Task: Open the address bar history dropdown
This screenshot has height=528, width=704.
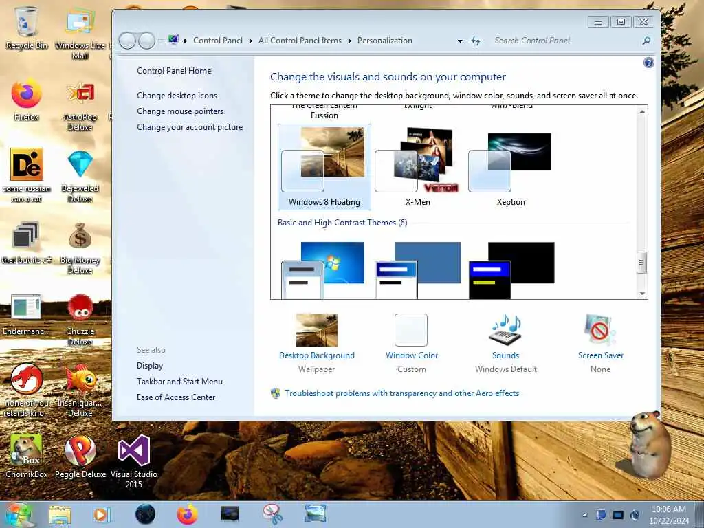Action: pyautogui.click(x=460, y=41)
